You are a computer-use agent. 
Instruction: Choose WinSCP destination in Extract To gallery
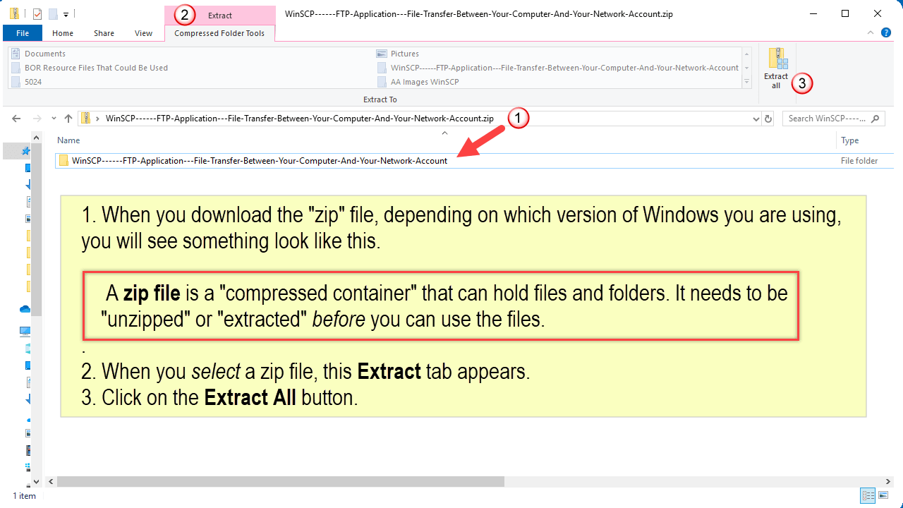[x=559, y=68]
